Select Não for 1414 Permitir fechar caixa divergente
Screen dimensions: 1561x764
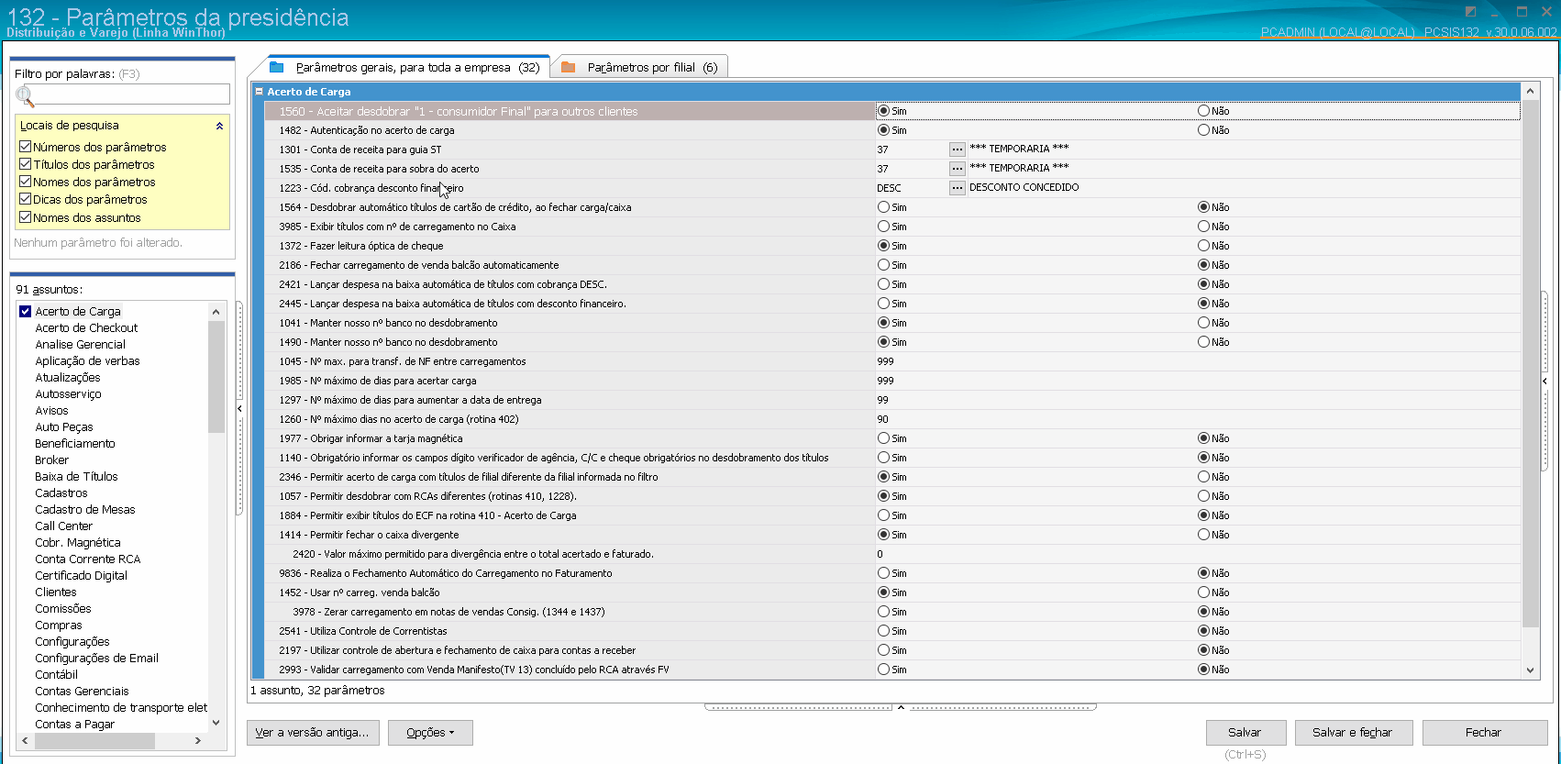(x=1203, y=535)
